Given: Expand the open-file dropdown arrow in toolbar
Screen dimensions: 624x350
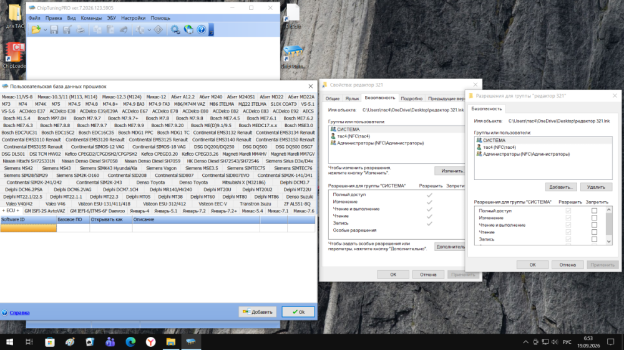Looking at the screenshot, I should 44,30.
